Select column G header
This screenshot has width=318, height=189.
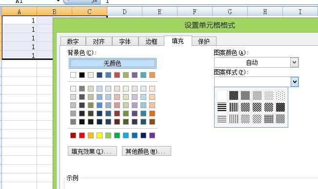point(230,12)
